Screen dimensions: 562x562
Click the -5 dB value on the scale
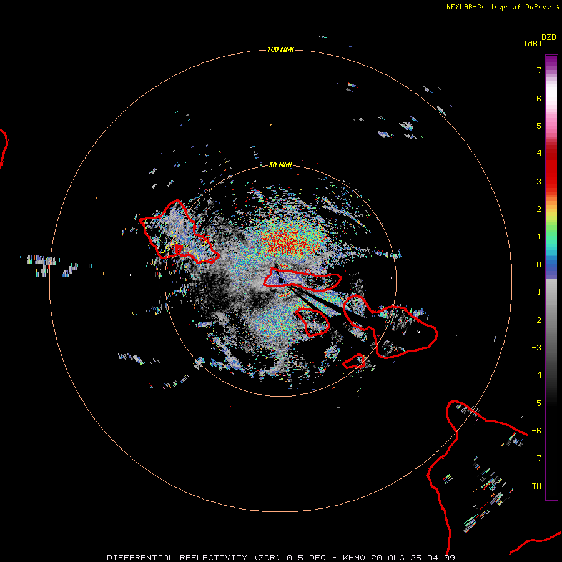point(536,403)
